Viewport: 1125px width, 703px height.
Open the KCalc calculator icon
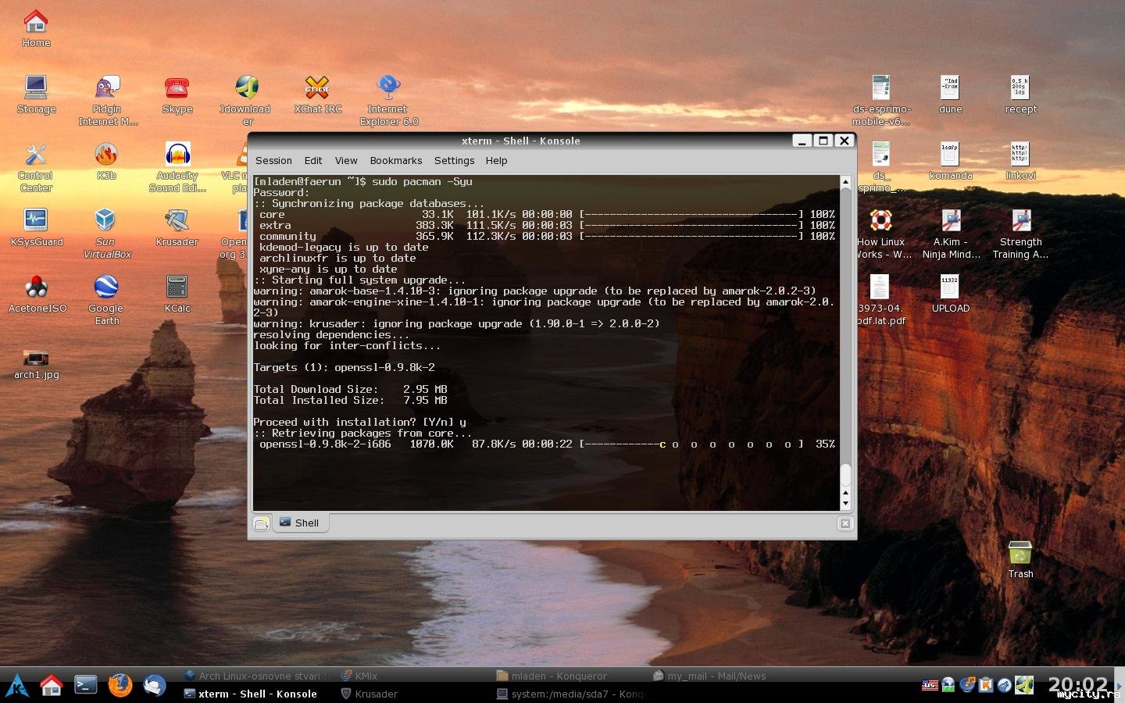[177, 289]
